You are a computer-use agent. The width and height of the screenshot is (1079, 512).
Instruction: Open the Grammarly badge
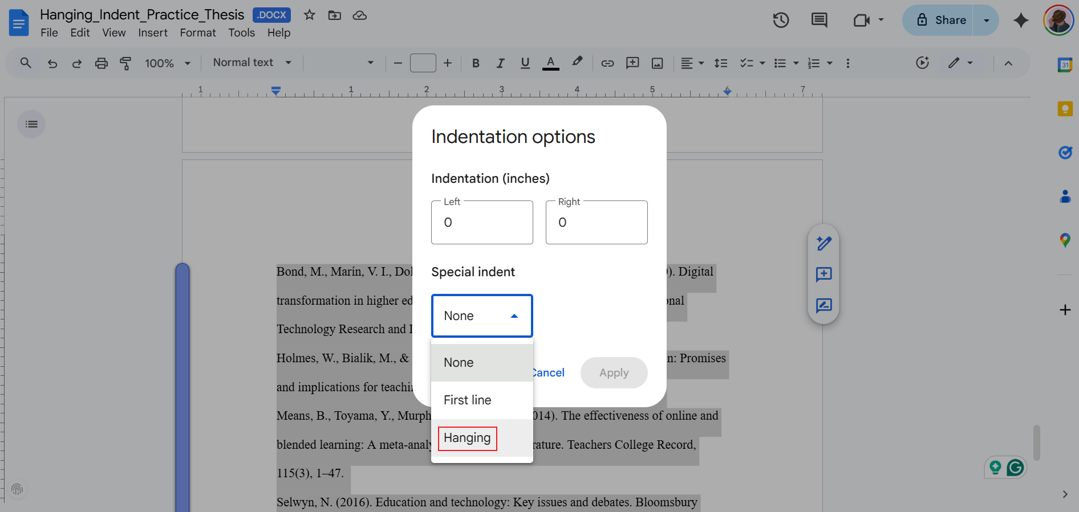[1015, 468]
